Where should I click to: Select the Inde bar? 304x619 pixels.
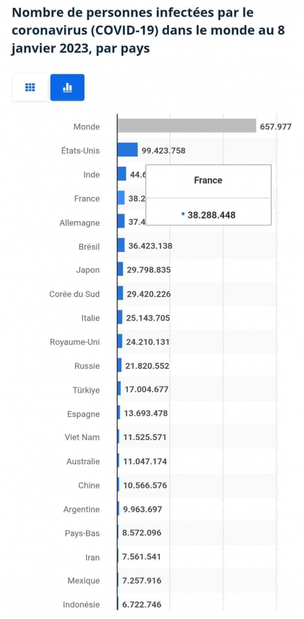[122, 173]
